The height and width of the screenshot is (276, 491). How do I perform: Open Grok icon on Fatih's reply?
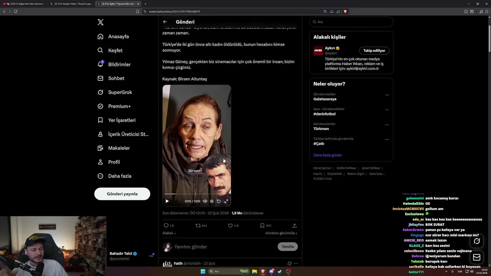pos(289,263)
